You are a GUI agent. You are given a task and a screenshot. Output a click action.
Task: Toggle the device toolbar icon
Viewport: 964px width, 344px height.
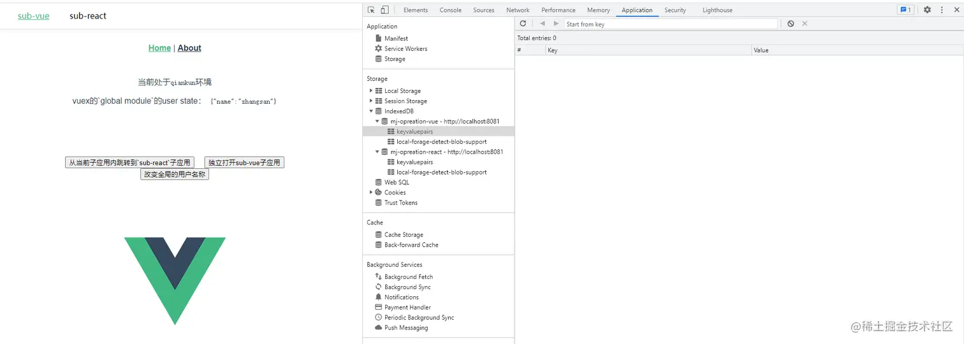click(384, 10)
